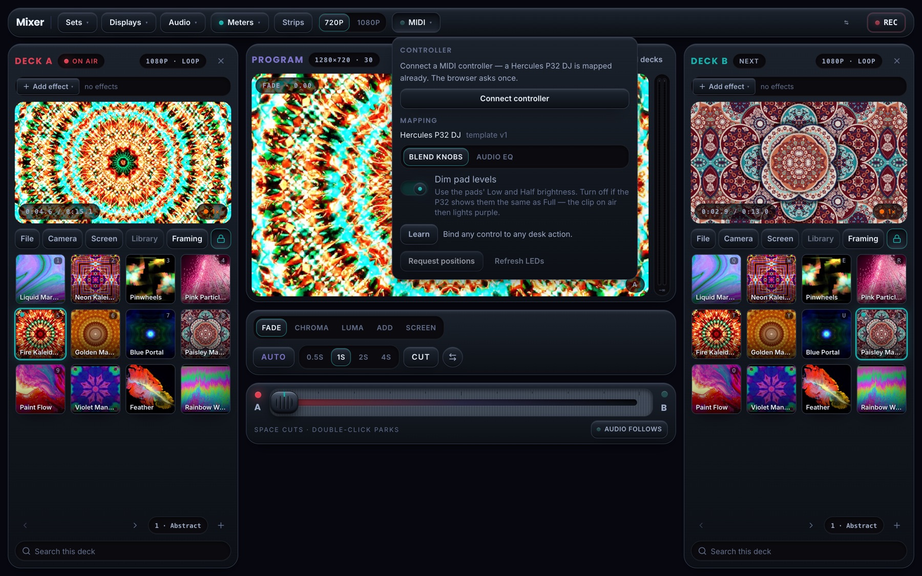This screenshot has width=922, height=576.
Task: Click Request positions button
Action: (x=442, y=261)
